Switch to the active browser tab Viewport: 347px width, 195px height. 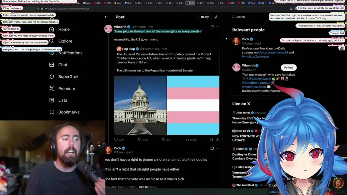tap(190, 3)
